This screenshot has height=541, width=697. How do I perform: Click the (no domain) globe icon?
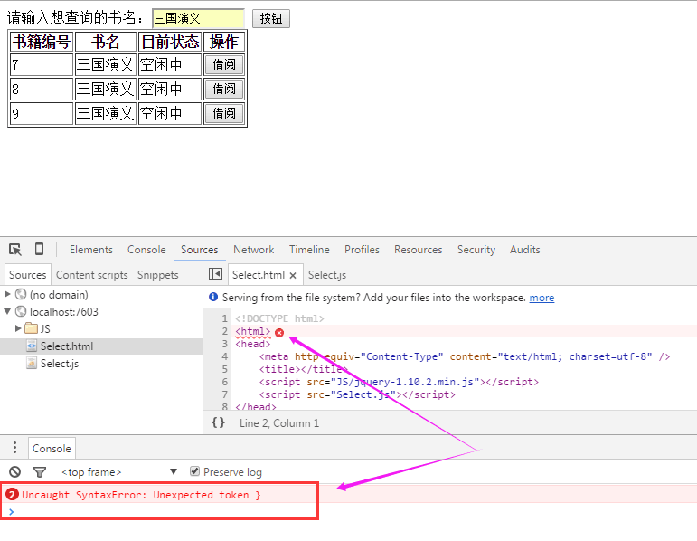(x=21, y=294)
